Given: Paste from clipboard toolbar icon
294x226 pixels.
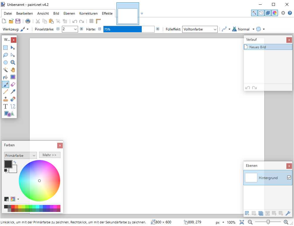Looking at the screenshot, I should 51,21.
